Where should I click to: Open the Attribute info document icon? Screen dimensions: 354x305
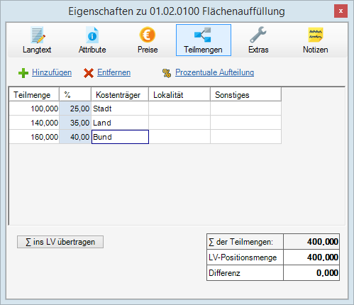point(92,35)
